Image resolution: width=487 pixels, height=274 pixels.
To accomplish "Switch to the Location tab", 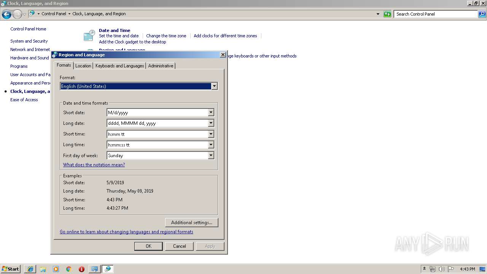I will 83,66.
